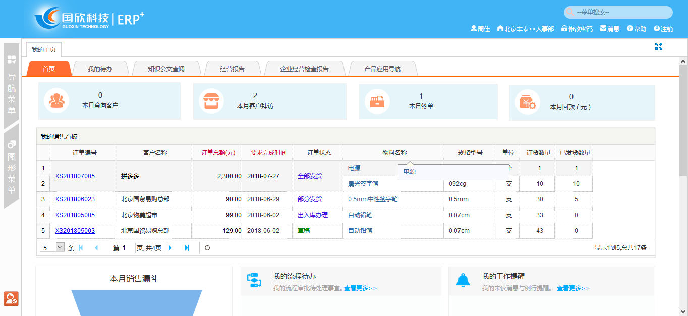Open the 知识公文查阅 tab
Screen dimensions: 688x316
point(166,69)
